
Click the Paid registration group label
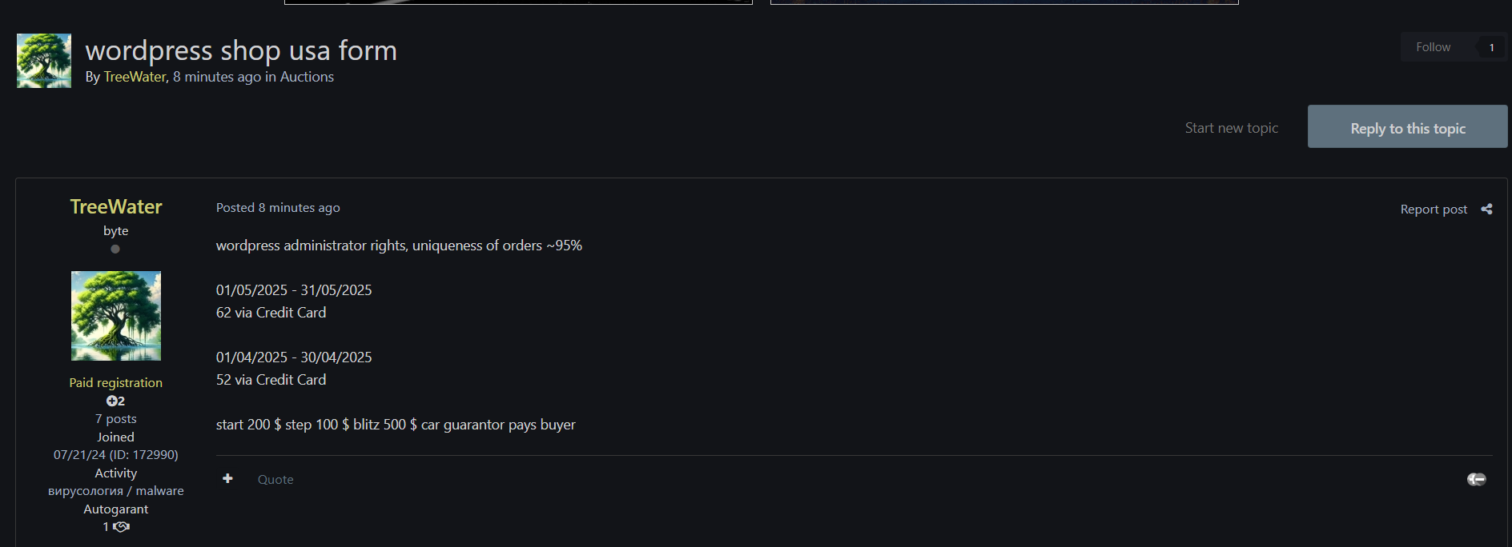click(116, 383)
